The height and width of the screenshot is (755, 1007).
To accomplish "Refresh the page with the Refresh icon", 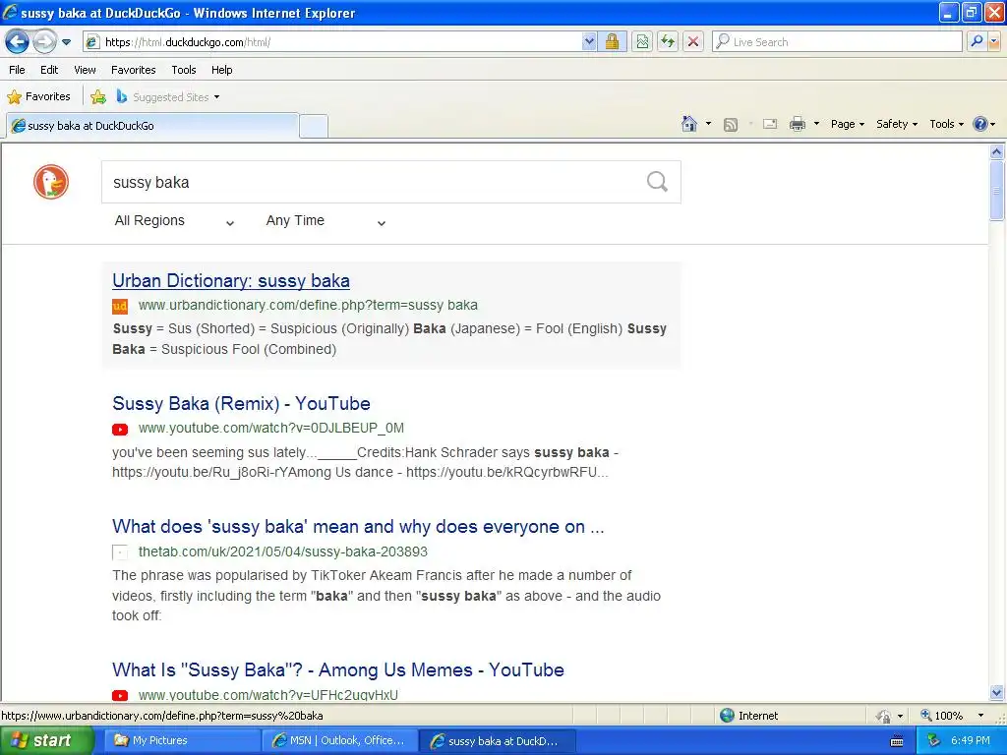I will click(668, 42).
